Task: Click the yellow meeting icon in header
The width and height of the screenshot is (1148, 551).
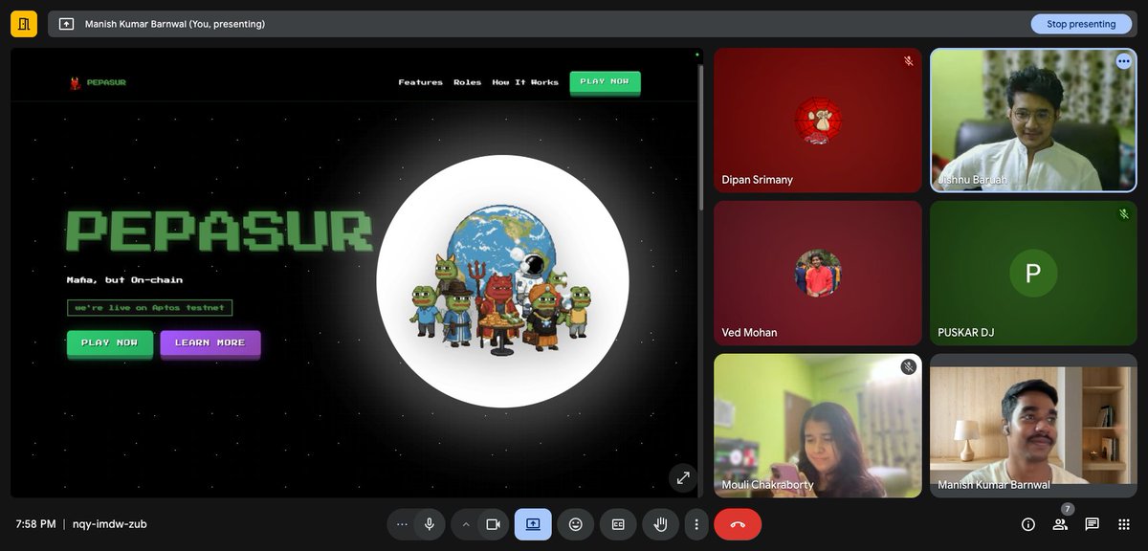Action: coord(24,24)
